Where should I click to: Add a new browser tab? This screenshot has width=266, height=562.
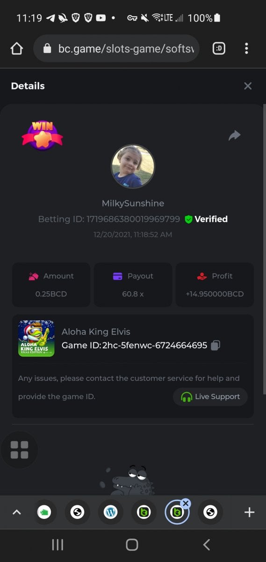point(249,512)
